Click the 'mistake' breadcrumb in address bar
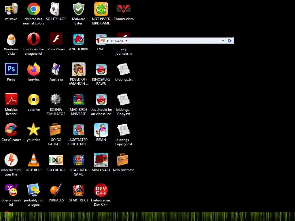295x221 pixels. tap(117, 41)
